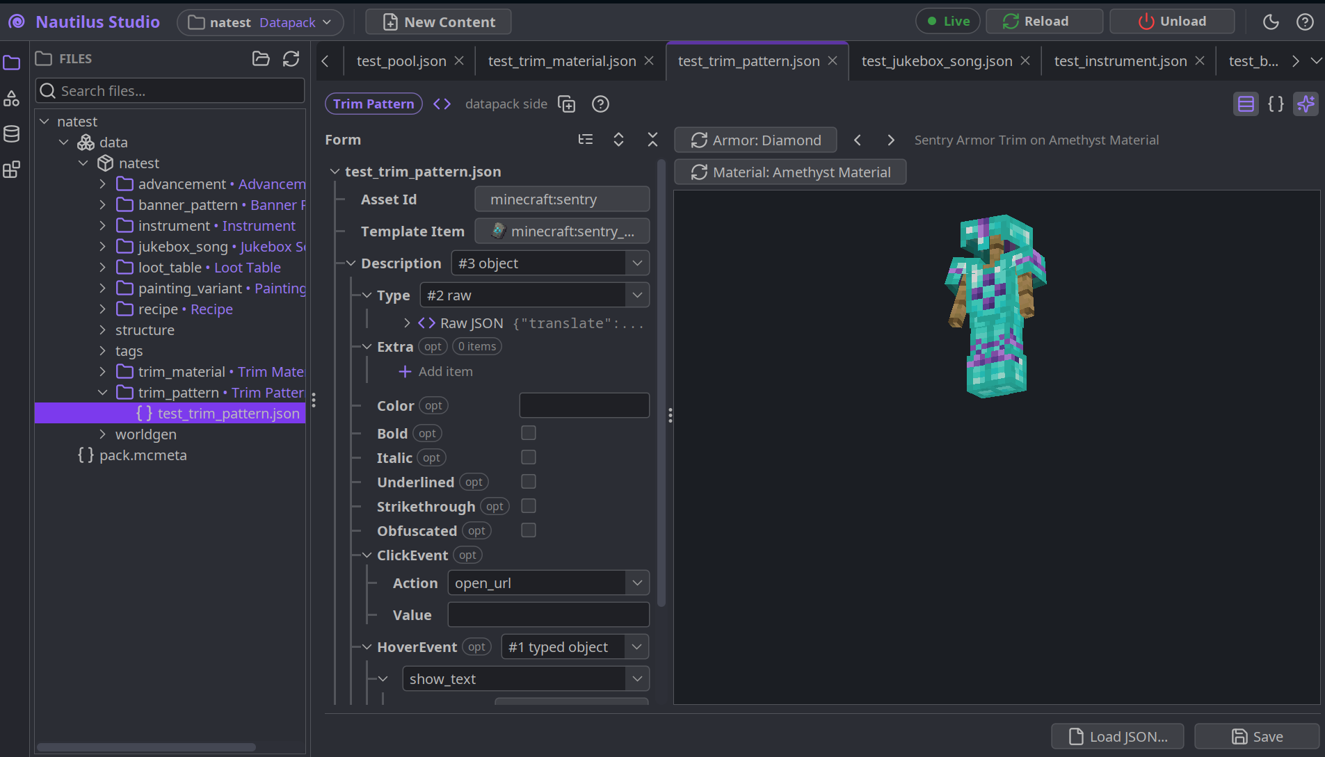Close the test_pool.json tab
The image size is (1325, 757).
pos(459,61)
